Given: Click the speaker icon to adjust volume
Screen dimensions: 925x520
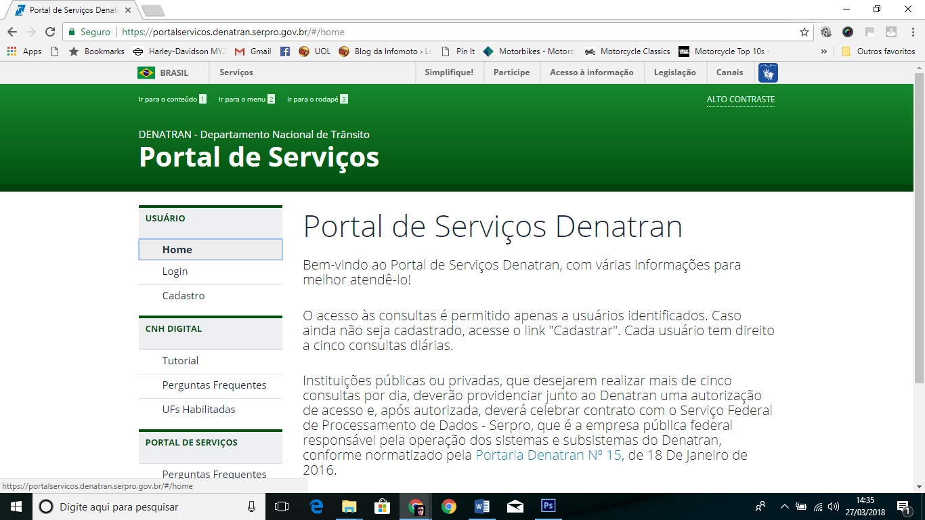Looking at the screenshot, I should coord(835,506).
